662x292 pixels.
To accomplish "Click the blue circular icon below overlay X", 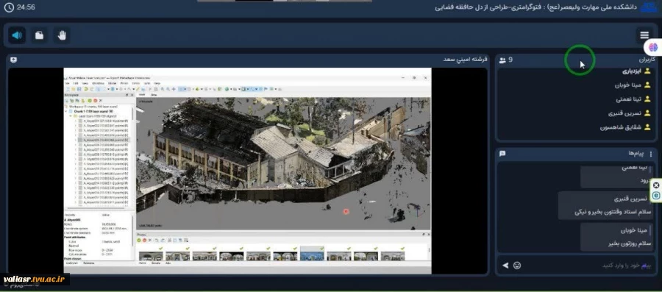I will 656,195.
